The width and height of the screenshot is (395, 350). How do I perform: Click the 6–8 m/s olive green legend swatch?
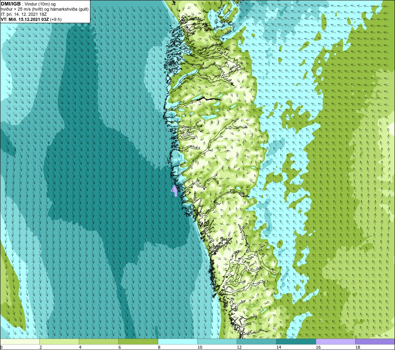click(138, 341)
